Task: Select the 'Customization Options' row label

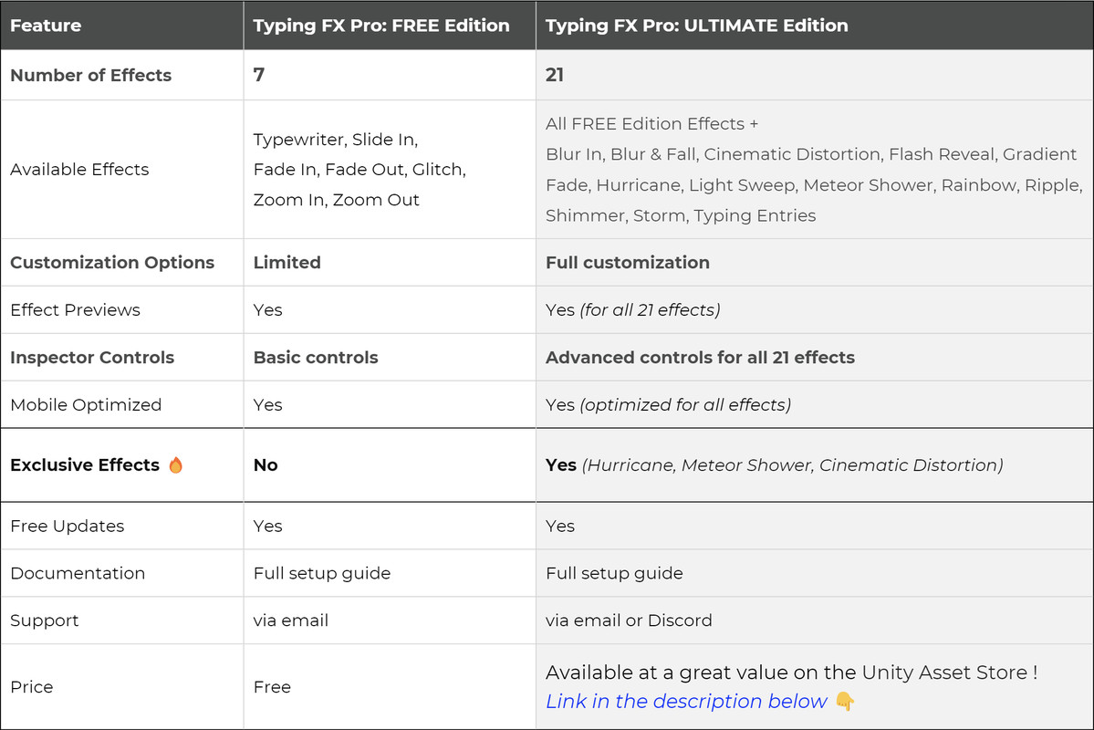Action: tap(112, 263)
